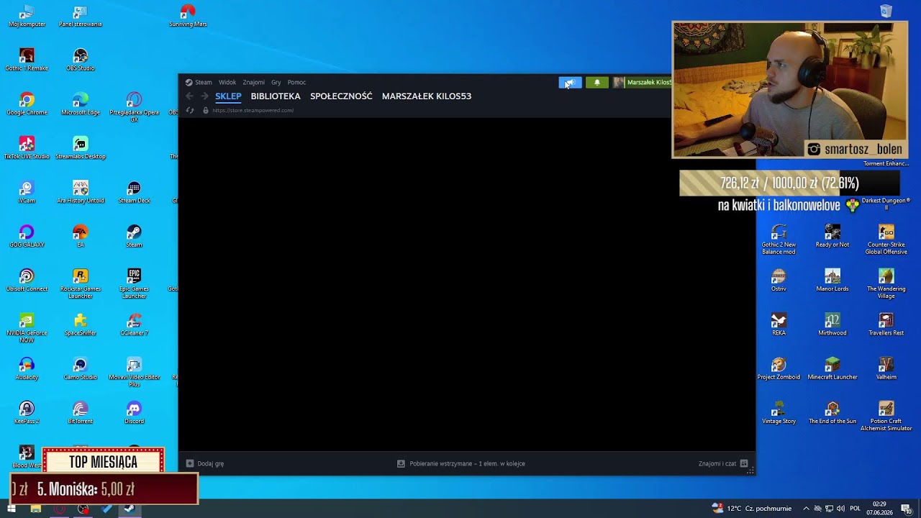The width and height of the screenshot is (921, 518).
Task: Open the Pomoc menu
Action: tap(296, 82)
